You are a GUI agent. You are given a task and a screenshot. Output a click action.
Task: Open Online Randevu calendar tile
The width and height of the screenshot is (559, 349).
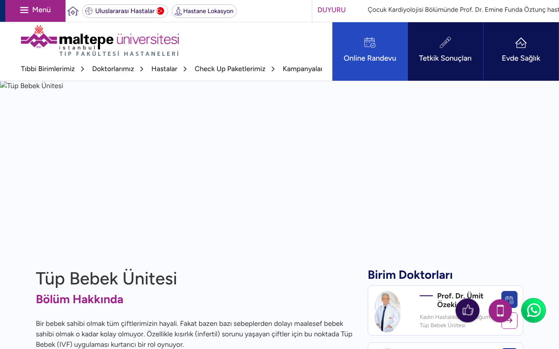coord(370,51)
